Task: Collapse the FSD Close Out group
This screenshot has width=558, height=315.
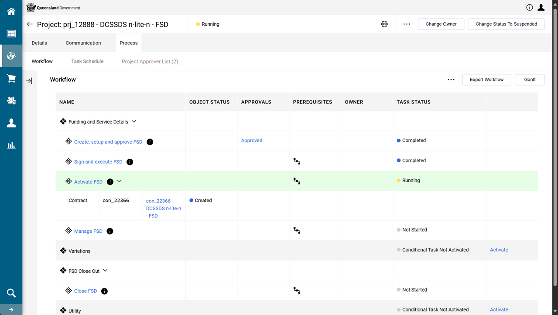Action: click(x=105, y=271)
